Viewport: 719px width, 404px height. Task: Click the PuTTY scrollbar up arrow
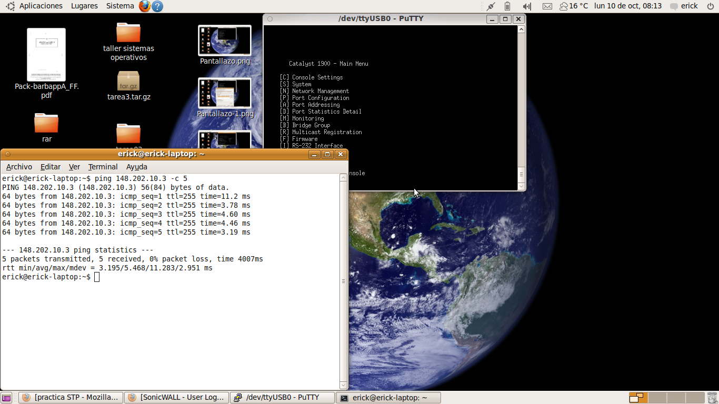click(521, 29)
